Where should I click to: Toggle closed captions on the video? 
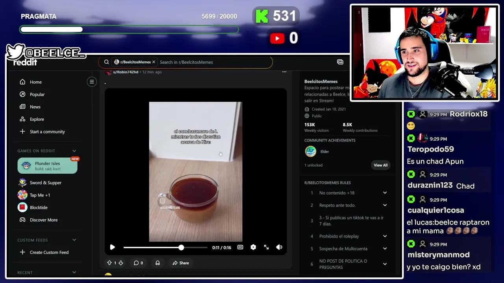(240, 247)
